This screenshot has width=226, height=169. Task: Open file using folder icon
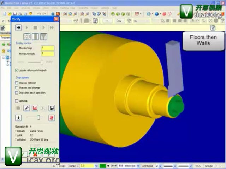pos(10,14)
